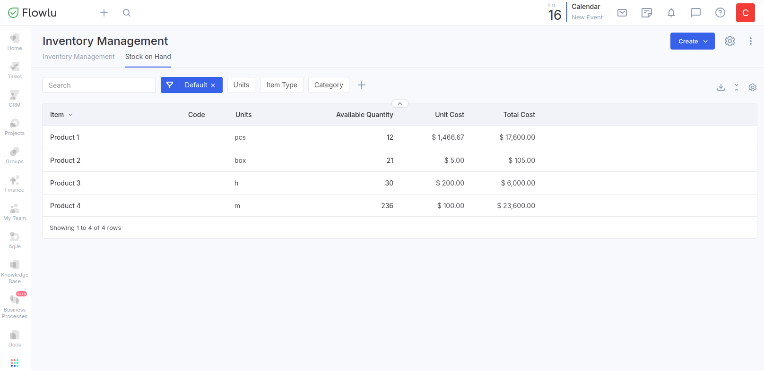Image resolution: width=764 pixels, height=371 pixels.
Task: Click the global search magnifier icon
Action: click(127, 13)
